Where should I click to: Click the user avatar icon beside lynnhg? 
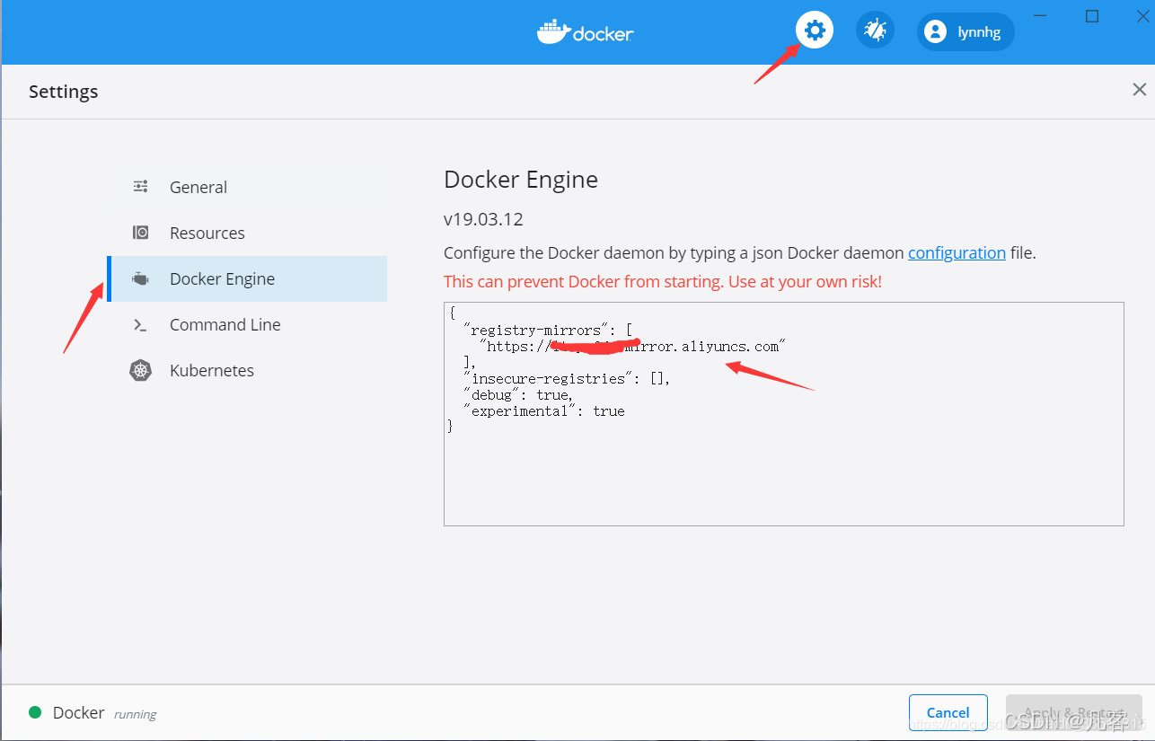[x=935, y=32]
